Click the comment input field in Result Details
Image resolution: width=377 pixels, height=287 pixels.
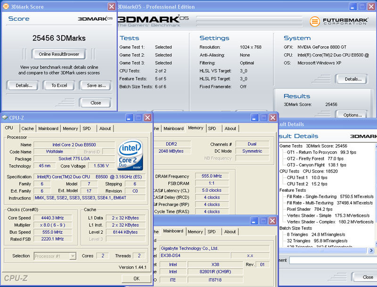[333, 260]
